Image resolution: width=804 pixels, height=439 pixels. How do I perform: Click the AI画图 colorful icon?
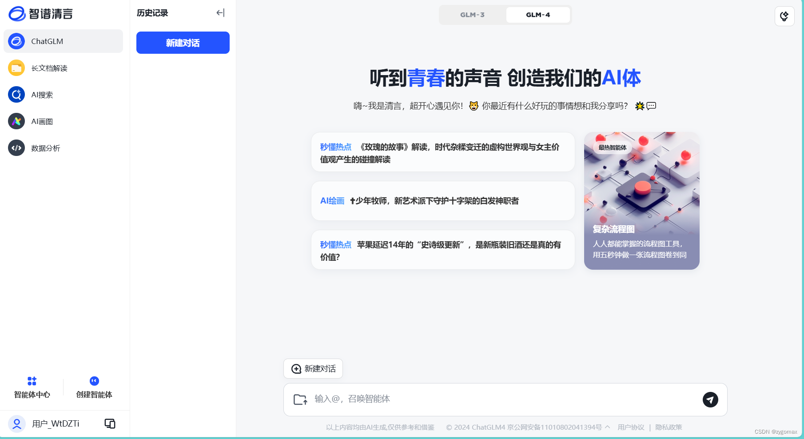tap(16, 121)
